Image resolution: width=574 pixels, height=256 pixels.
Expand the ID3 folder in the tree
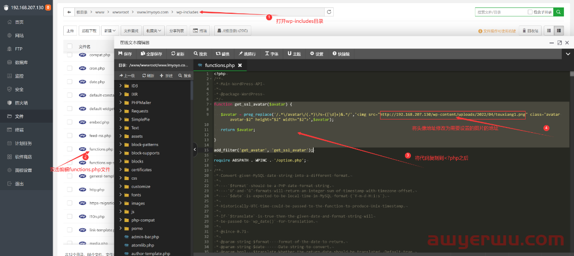coord(121,86)
